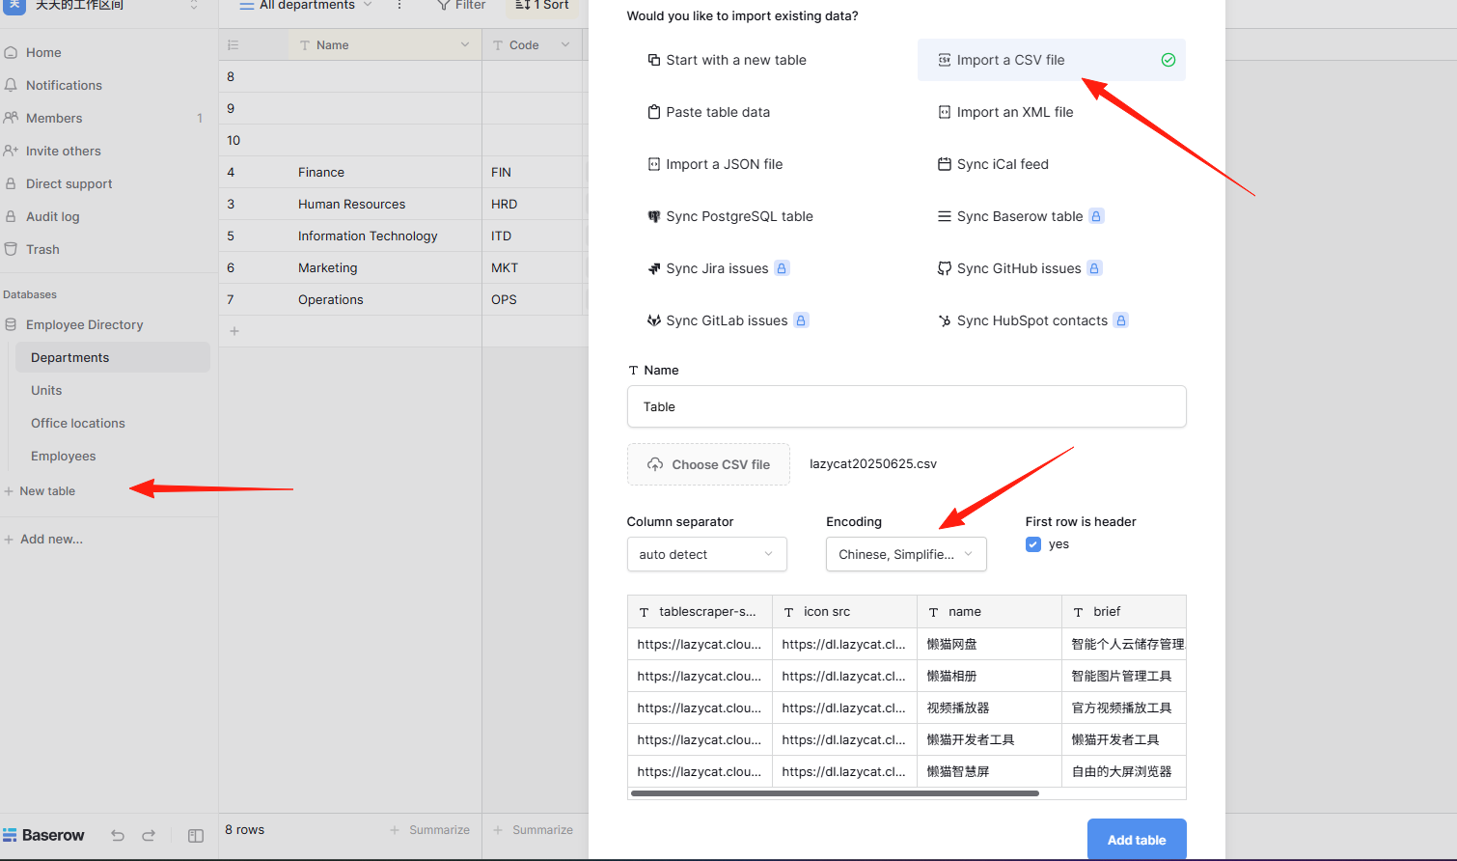Click the 'Human Resources' cell
Screen dimensions: 1457x861
[x=385, y=204]
